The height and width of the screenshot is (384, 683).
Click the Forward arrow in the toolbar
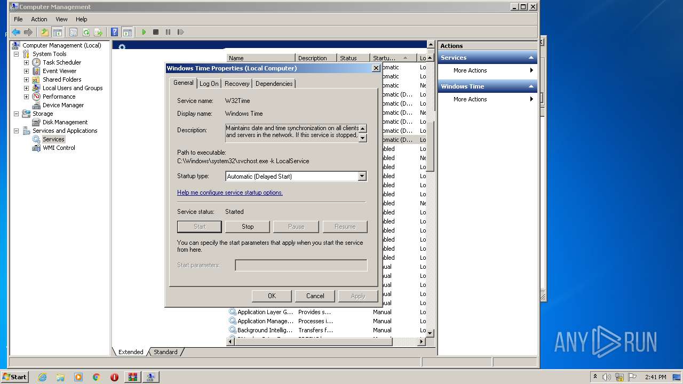(28, 32)
